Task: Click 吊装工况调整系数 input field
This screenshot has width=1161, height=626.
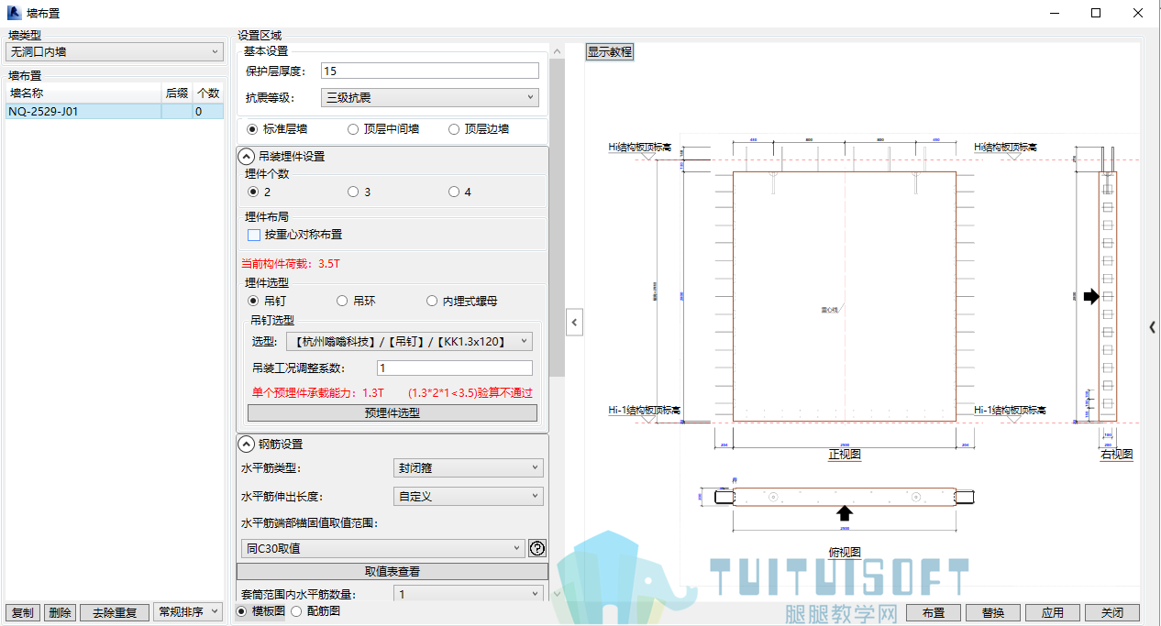Action: (x=455, y=368)
